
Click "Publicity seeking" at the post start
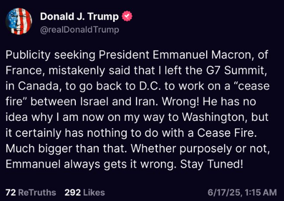(x=50, y=55)
